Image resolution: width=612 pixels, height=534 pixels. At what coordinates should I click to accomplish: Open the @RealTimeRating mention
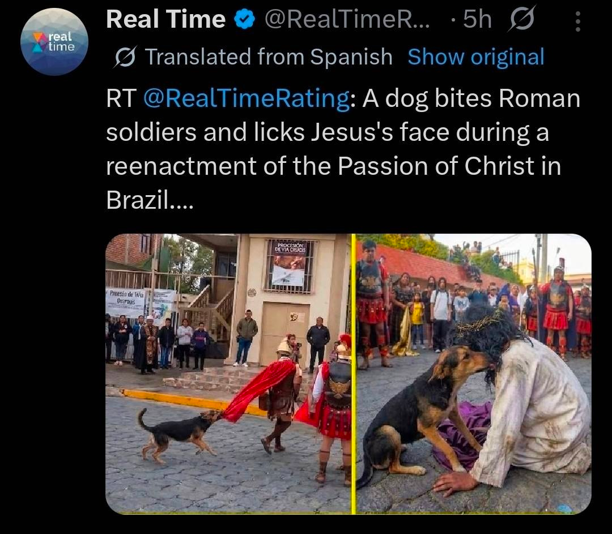coord(246,99)
